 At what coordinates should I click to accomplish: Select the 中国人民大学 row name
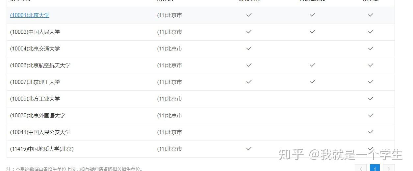[x=35, y=32]
